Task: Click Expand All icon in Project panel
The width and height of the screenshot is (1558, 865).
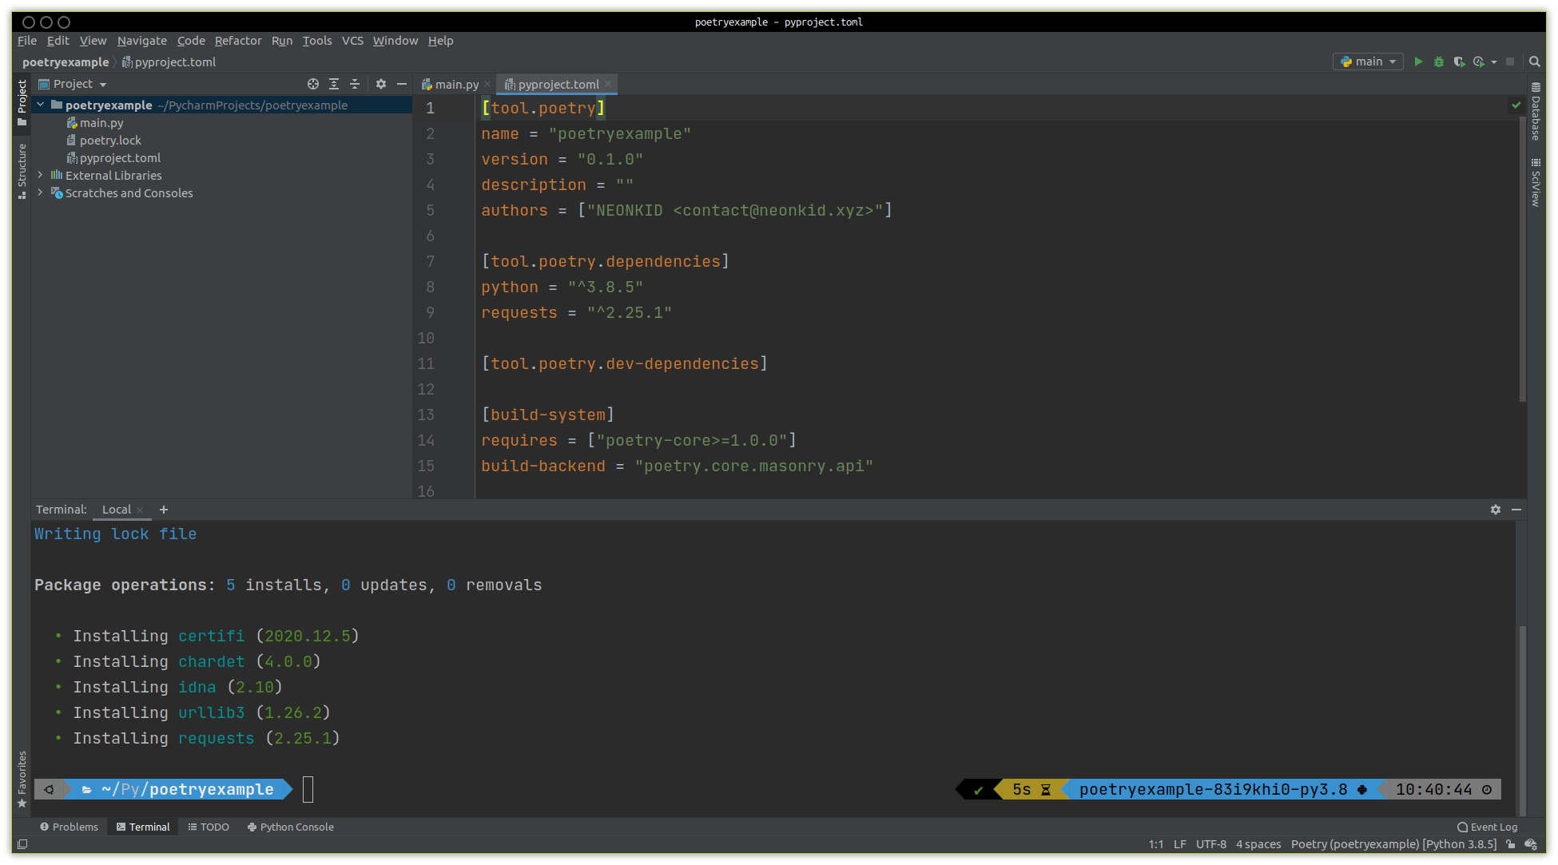Action: coord(334,84)
